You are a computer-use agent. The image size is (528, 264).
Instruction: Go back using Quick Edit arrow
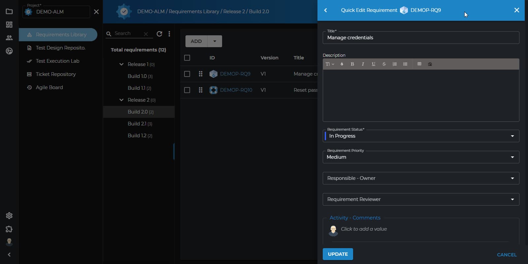point(325,10)
